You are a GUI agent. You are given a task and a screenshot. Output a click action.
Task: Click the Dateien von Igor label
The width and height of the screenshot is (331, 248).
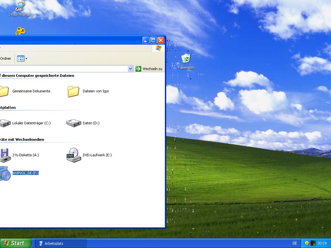[96, 91]
